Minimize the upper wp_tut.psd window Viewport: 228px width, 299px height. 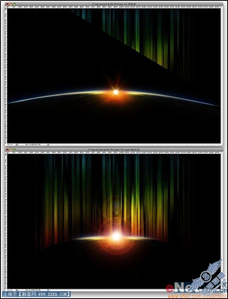11,4
